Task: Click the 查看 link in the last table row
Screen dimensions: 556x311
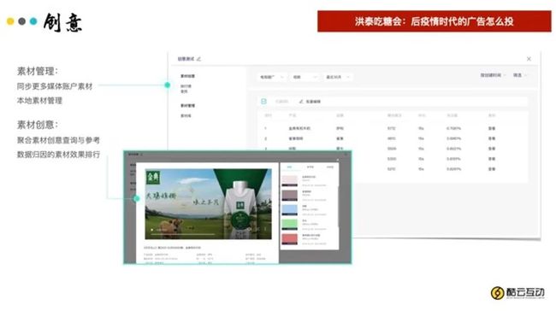Action: [492, 169]
